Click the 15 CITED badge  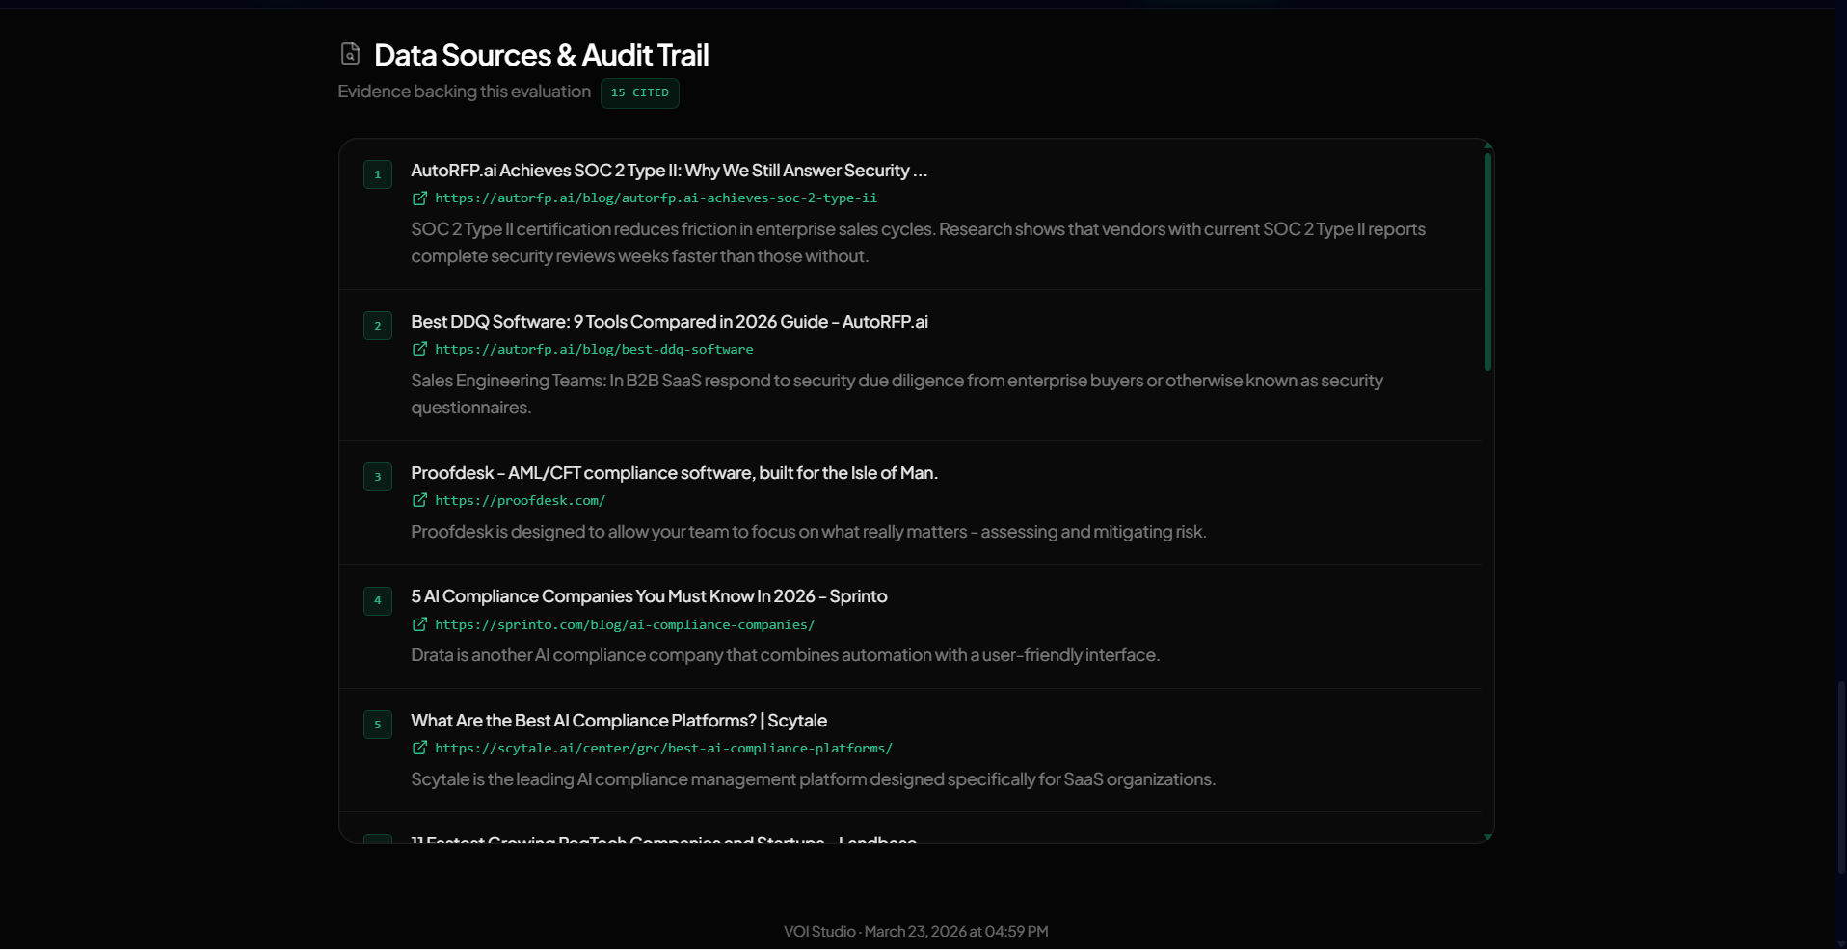640,93
